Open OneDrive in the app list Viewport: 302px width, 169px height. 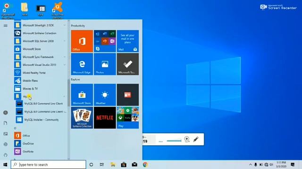coord(40,144)
